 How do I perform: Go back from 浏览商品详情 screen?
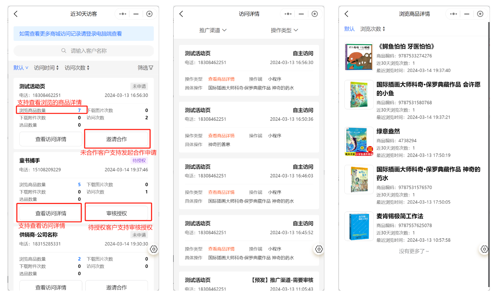346,14
